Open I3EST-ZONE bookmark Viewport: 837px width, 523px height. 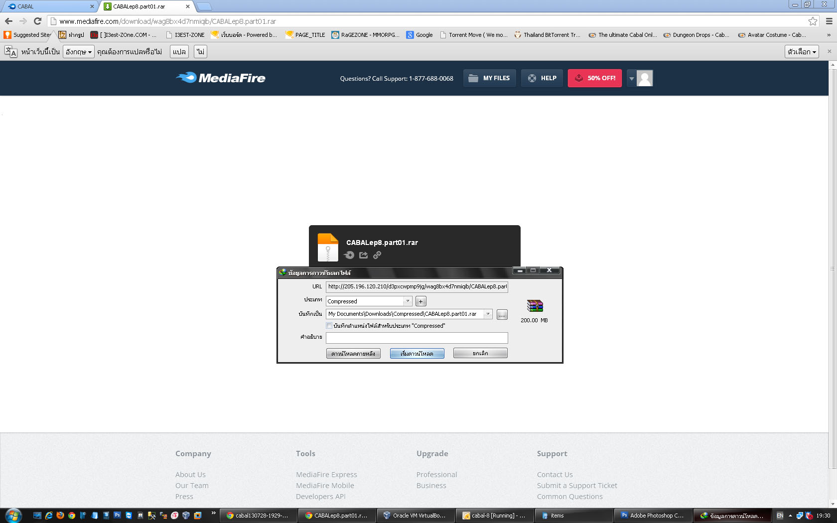[185, 35]
